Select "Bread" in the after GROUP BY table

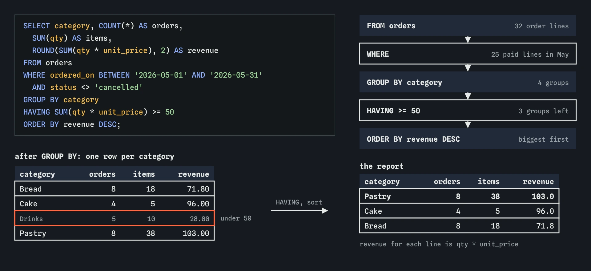[30, 189]
